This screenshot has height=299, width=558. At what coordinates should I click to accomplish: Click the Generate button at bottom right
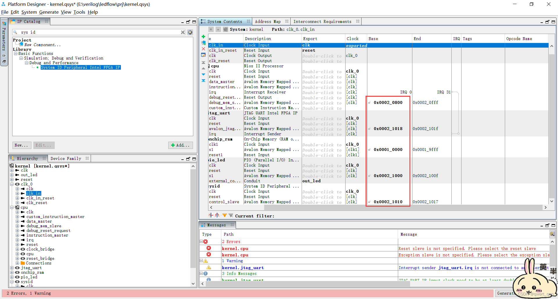click(x=506, y=293)
